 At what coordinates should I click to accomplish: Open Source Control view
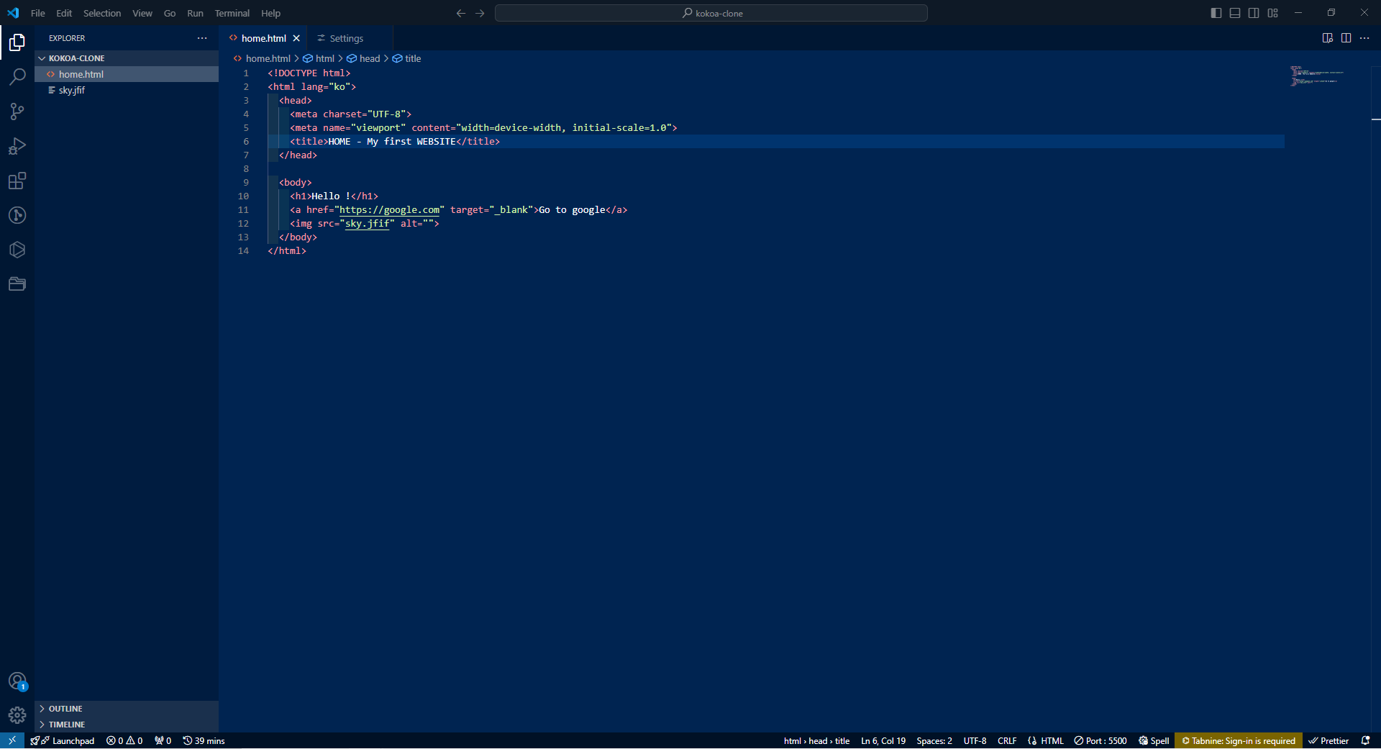point(17,112)
